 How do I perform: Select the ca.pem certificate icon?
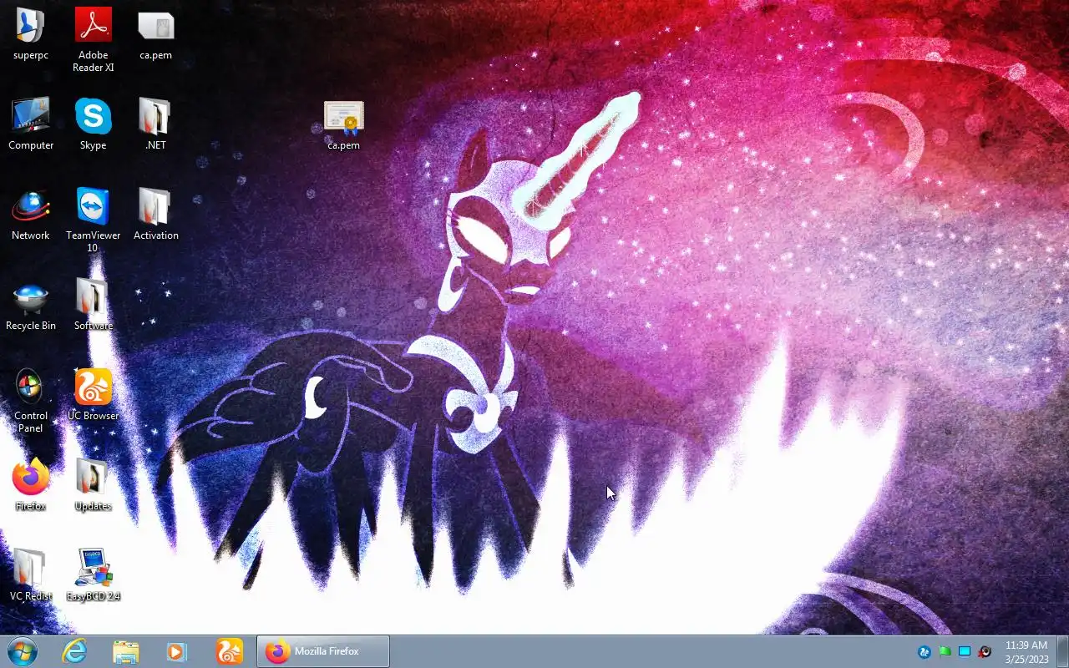pyautogui.click(x=343, y=125)
